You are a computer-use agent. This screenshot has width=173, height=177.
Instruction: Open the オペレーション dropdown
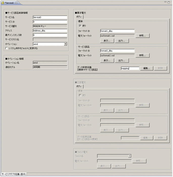[65, 44]
